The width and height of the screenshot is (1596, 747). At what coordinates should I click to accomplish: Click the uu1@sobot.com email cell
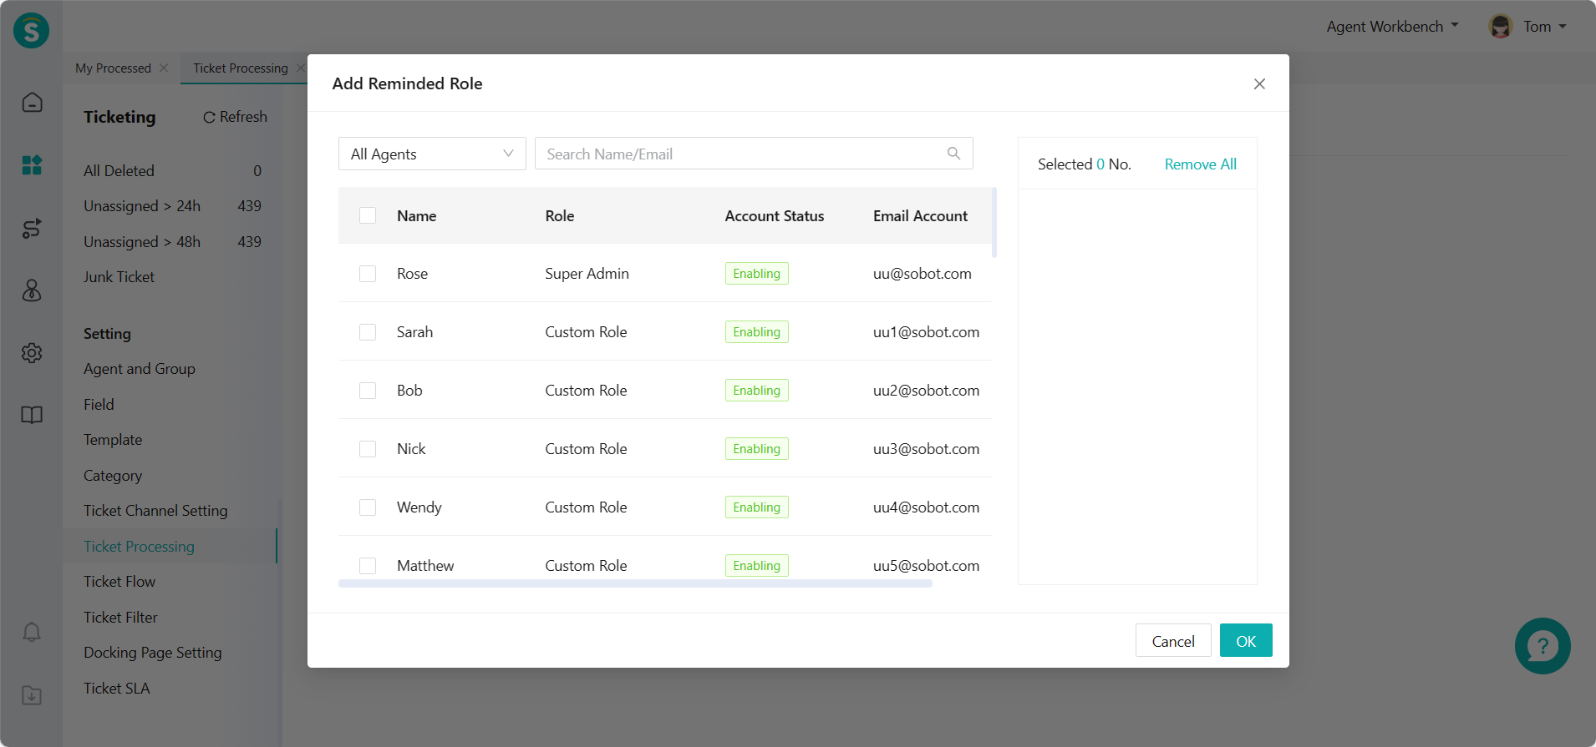tap(926, 332)
